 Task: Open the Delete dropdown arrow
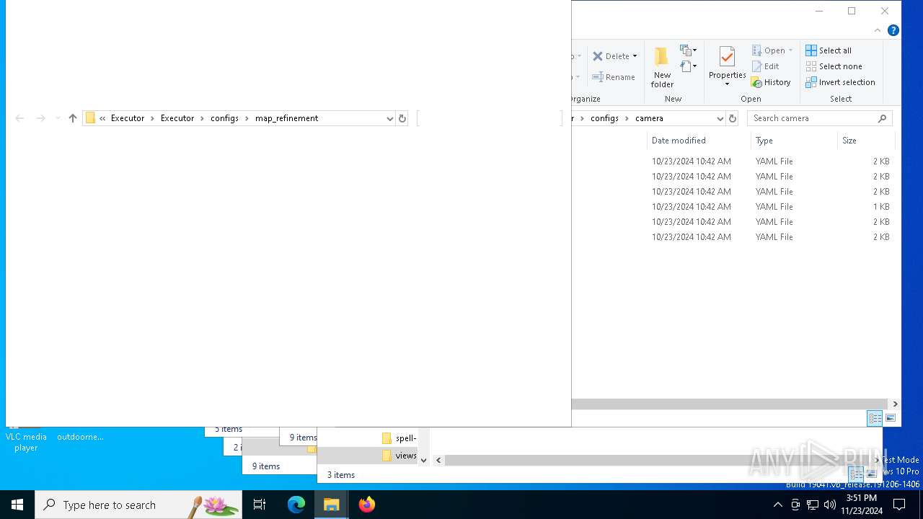click(x=635, y=56)
